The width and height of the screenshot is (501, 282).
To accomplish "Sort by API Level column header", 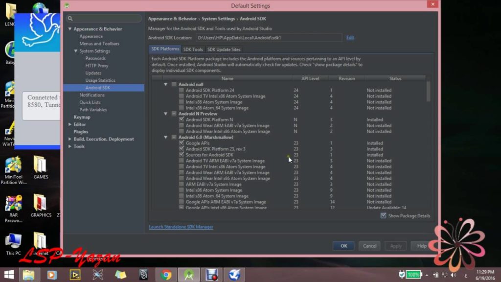I will (310, 78).
